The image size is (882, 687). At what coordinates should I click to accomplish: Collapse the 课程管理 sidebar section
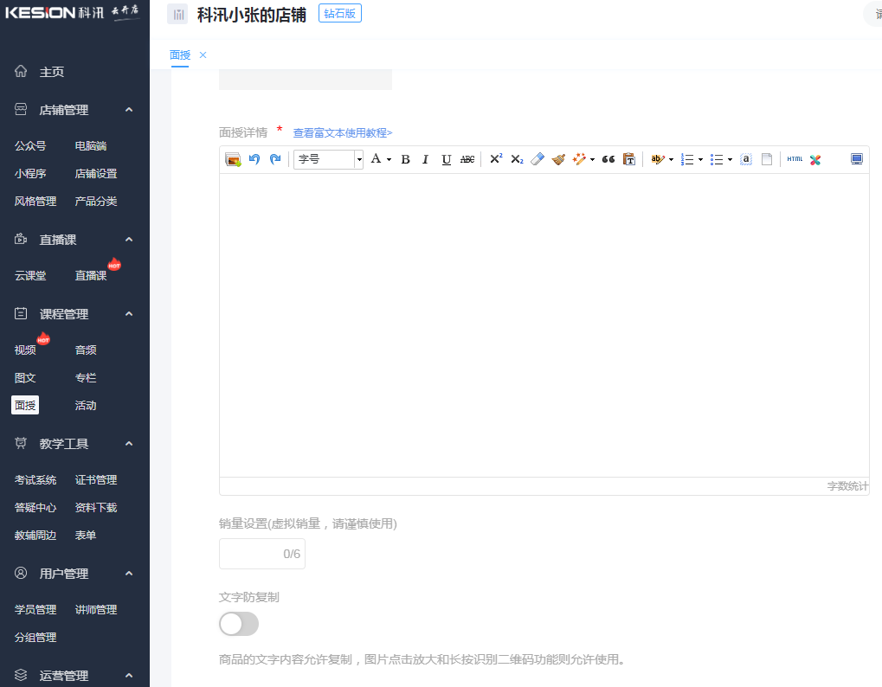(128, 313)
